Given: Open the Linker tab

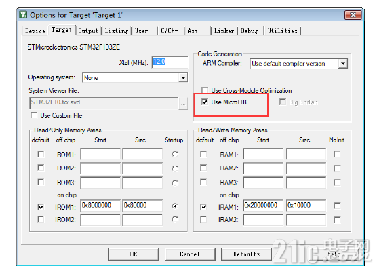Looking at the screenshot, I should point(224,31).
